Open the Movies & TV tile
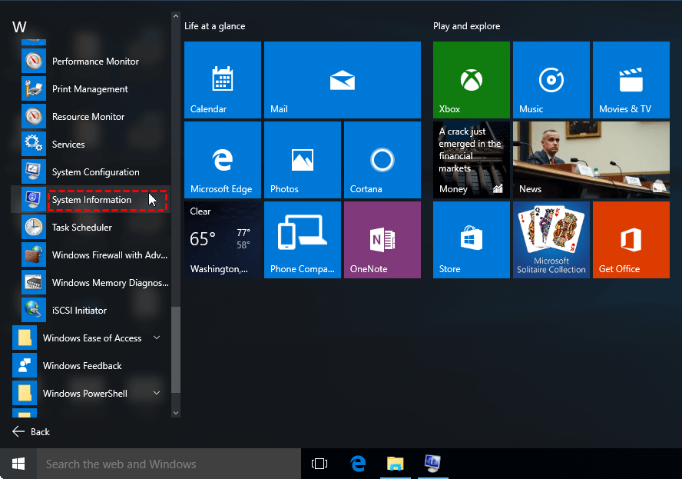 point(631,79)
